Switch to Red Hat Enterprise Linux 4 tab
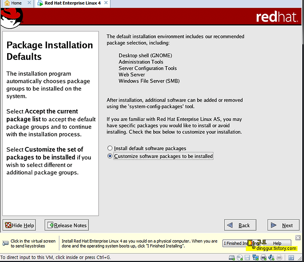This screenshot has width=304, height=262. (x=72, y=3)
